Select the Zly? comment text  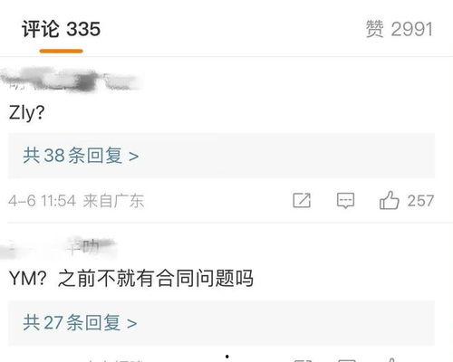point(26,113)
